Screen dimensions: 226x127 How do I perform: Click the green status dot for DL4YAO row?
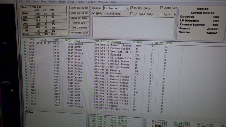point(27,103)
